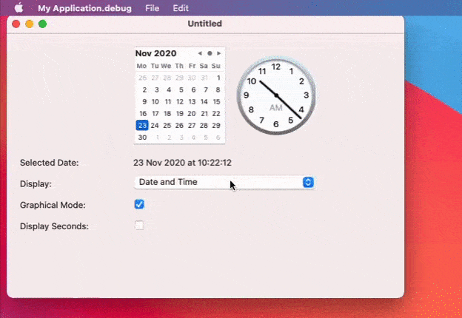Viewport: 462px width, 318px height.
Task: Open the File menu
Action: (152, 8)
